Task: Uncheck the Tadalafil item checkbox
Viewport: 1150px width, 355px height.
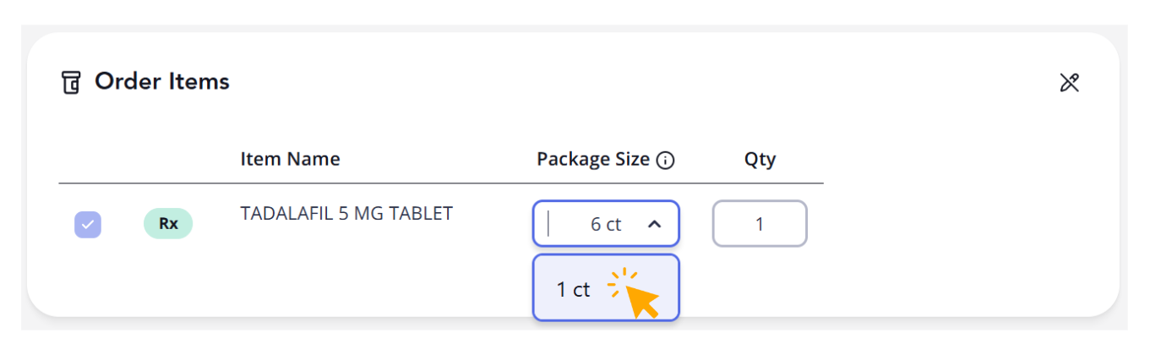Action: point(88,225)
